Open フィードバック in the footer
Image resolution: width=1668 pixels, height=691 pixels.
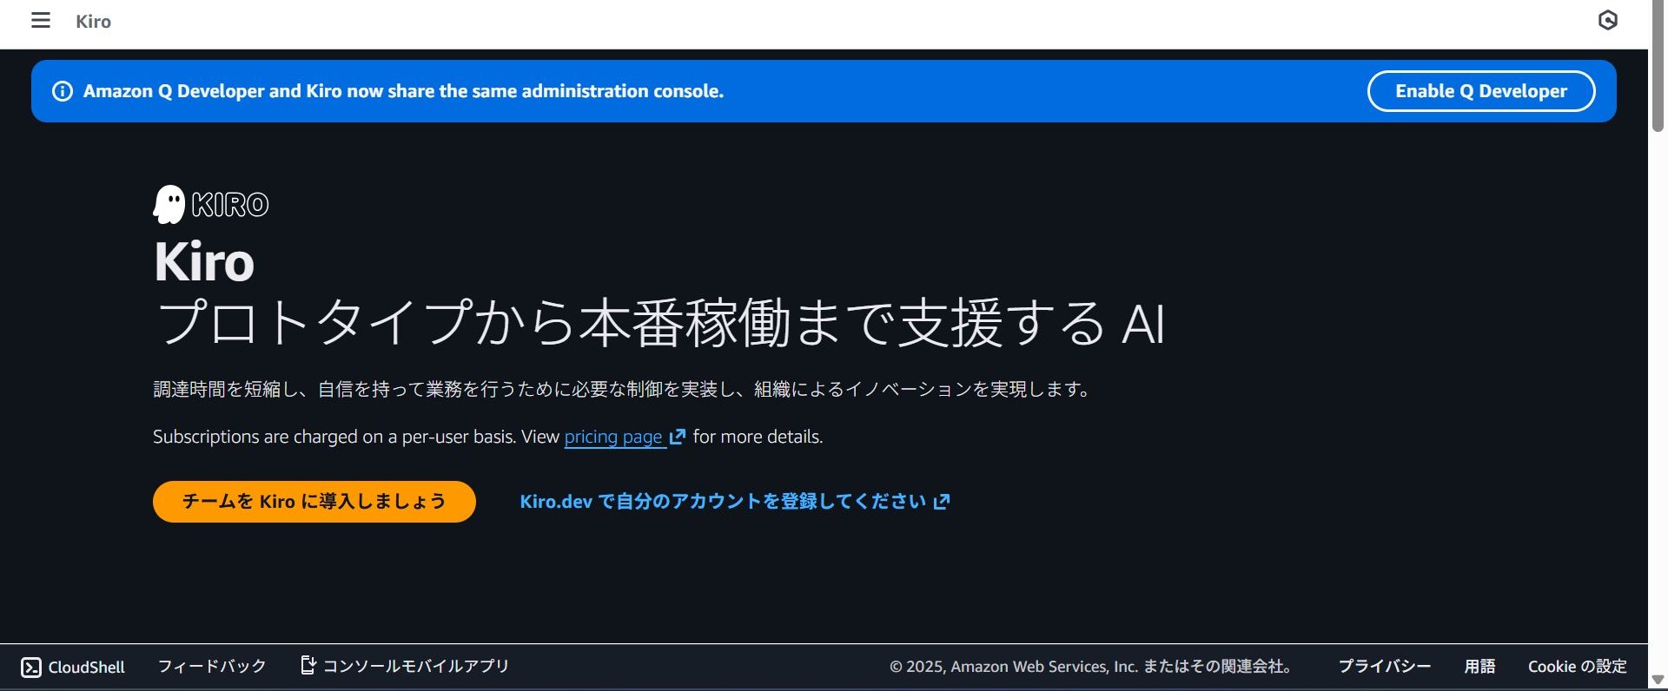point(212,667)
